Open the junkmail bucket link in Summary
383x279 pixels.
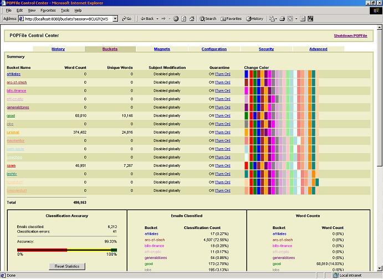pyautogui.click(x=13, y=132)
